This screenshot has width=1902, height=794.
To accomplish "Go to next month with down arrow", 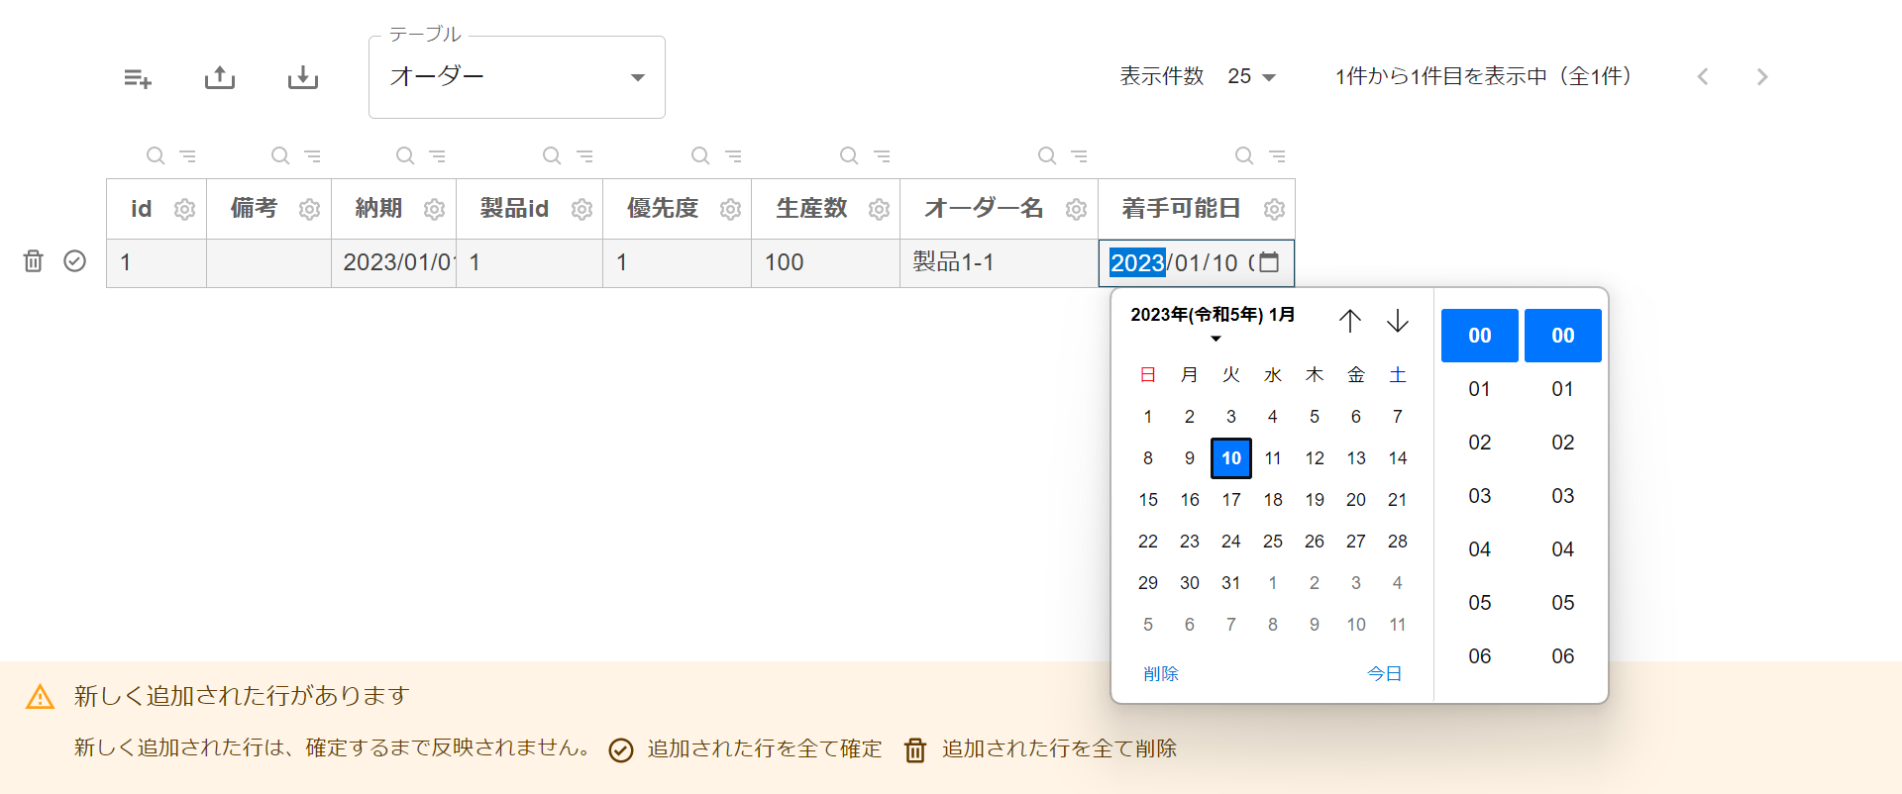I will point(1398,320).
